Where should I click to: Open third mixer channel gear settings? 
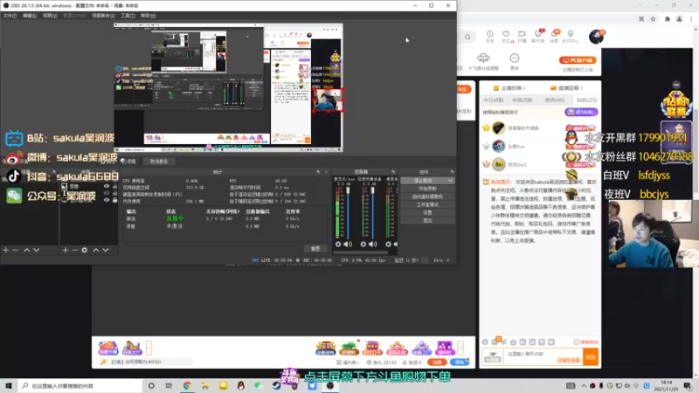[388, 245]
